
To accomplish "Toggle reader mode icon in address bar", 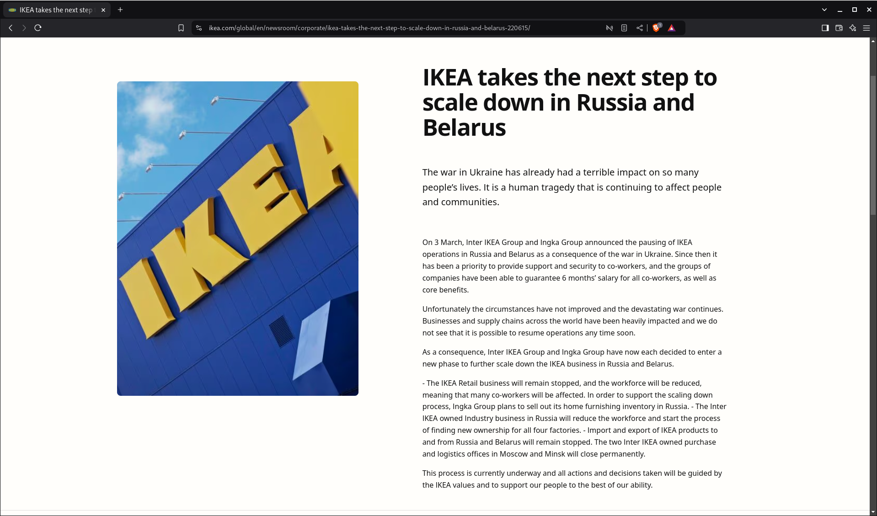I will tap(624, 28).
